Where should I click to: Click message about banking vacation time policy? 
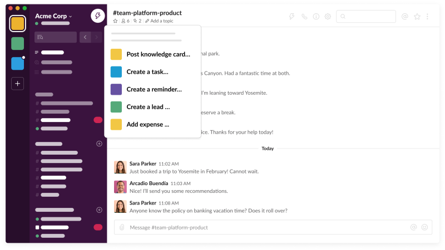[208, 211]
